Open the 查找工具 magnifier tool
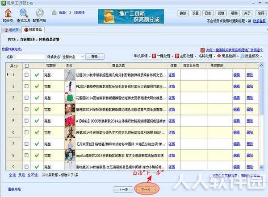 tap(24, 16)
